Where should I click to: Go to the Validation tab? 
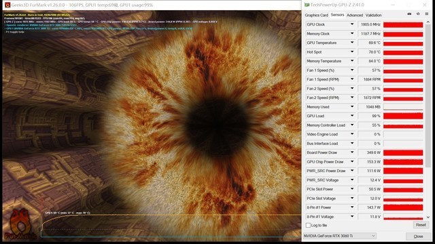coord(373,15)
